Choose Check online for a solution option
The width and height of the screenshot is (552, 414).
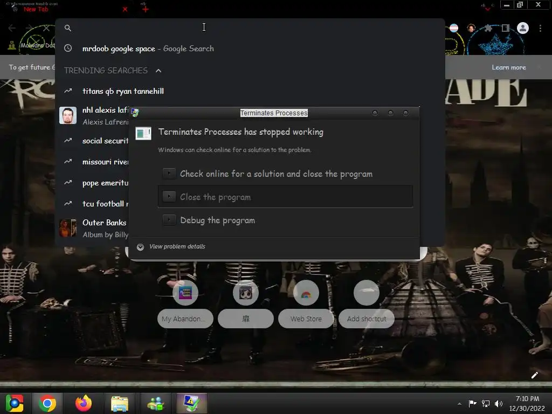tap(285, 174)
